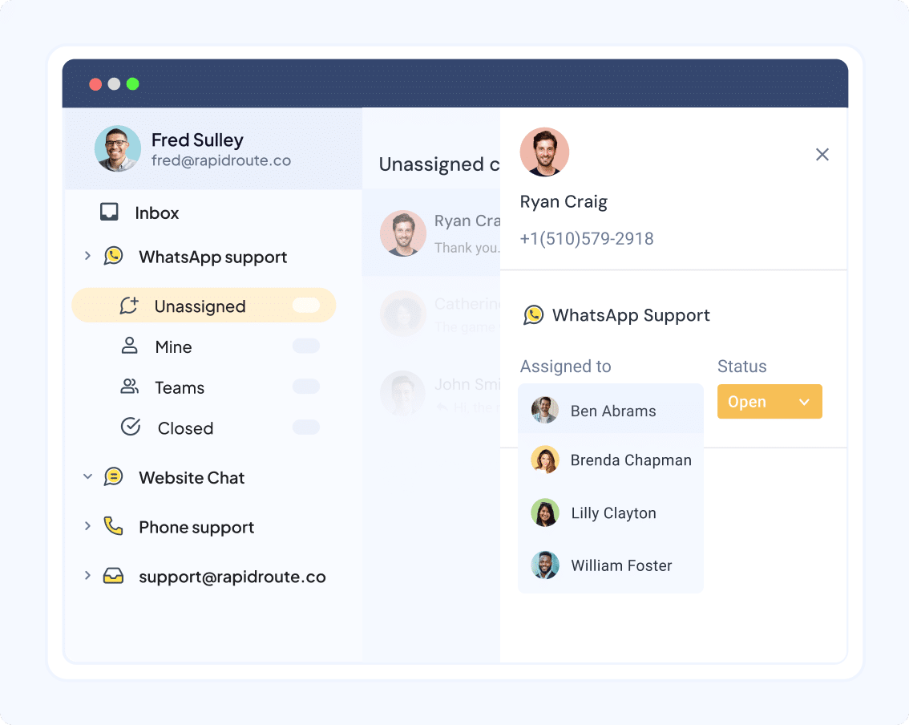Select the Website Chat bubble icon
The image size is (909, 725).
coord(115,476)
